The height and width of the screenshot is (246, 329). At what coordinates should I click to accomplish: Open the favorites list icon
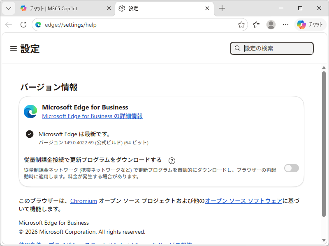click(x=256, y=25)
